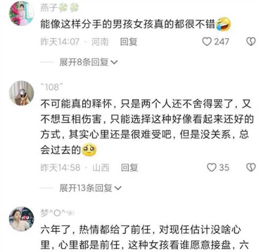
Task: Tap broken heart on "108" comment
Action: (x=251, y=167)
